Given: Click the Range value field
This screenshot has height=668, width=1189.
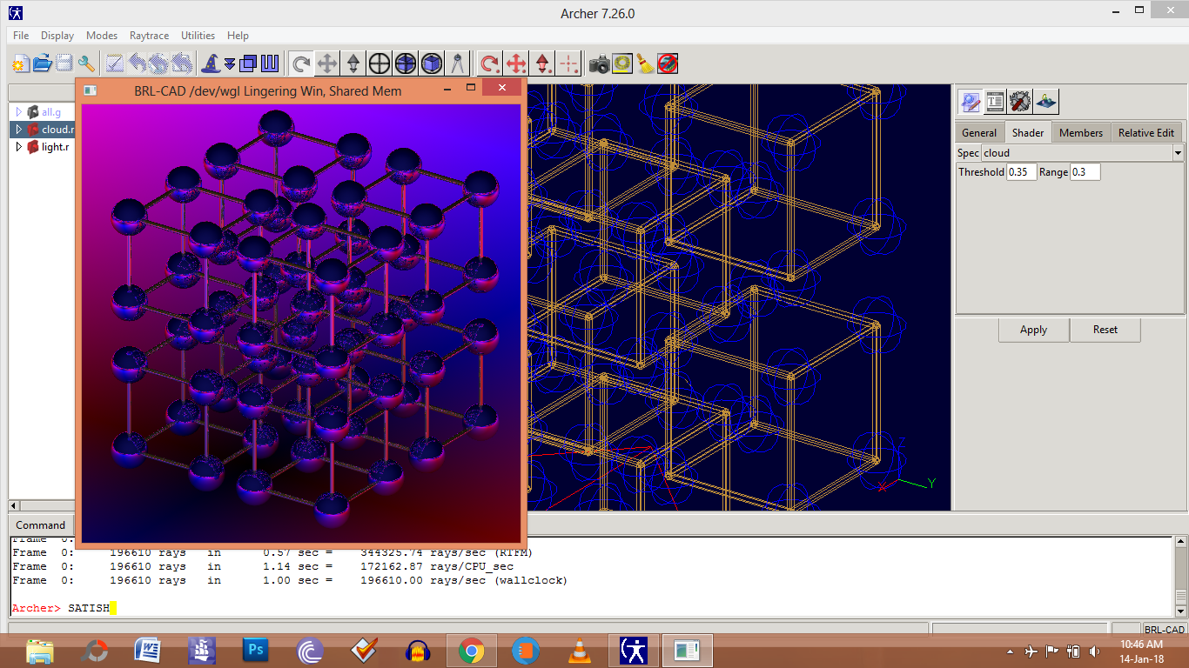Looking at the screenshot, I should pos(1085,172).
